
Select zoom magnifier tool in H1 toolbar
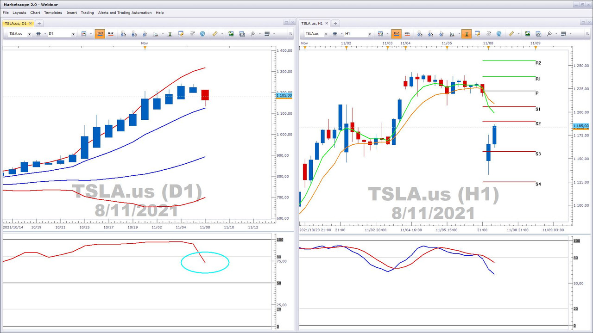452,34
